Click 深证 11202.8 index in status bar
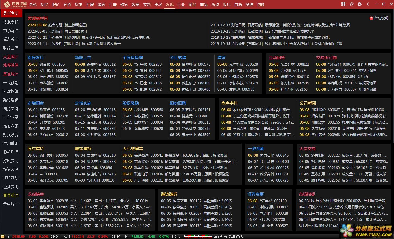Viewport: 394px width, 239px height. (74, 237)
